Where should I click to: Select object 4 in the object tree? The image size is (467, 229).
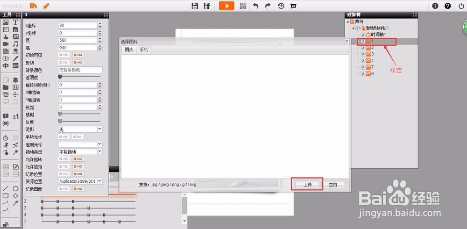pos(373,61)
